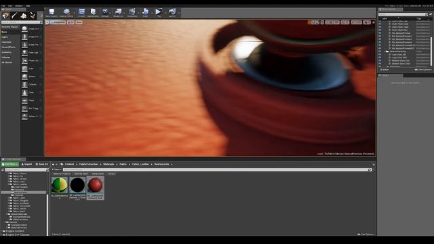The width and height of the screenshot is (434, 244).
Task: Toggle visibility eye of the outliner folder row
Action: point(380,52)
